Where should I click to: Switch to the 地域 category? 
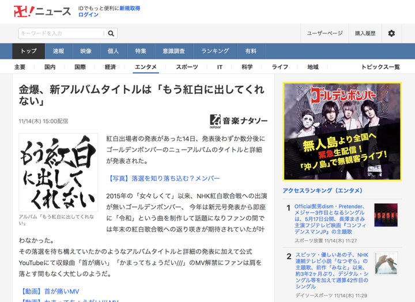tap(313, 67)
